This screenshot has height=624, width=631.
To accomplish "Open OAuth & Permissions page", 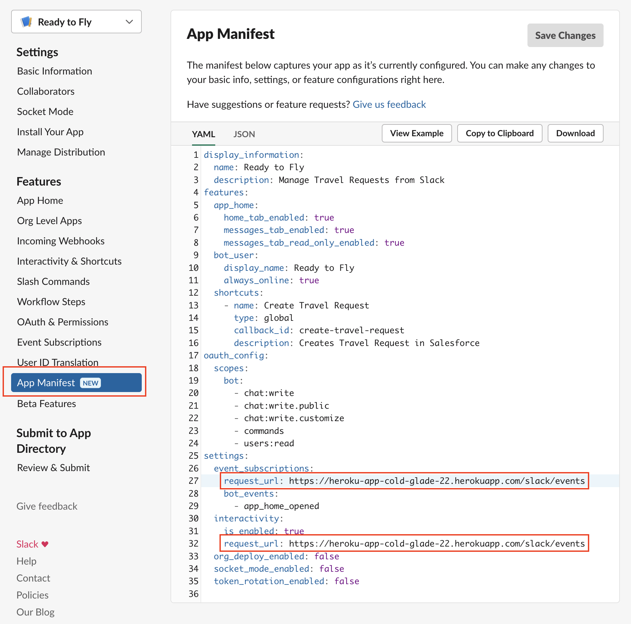I will pos(62,322).
